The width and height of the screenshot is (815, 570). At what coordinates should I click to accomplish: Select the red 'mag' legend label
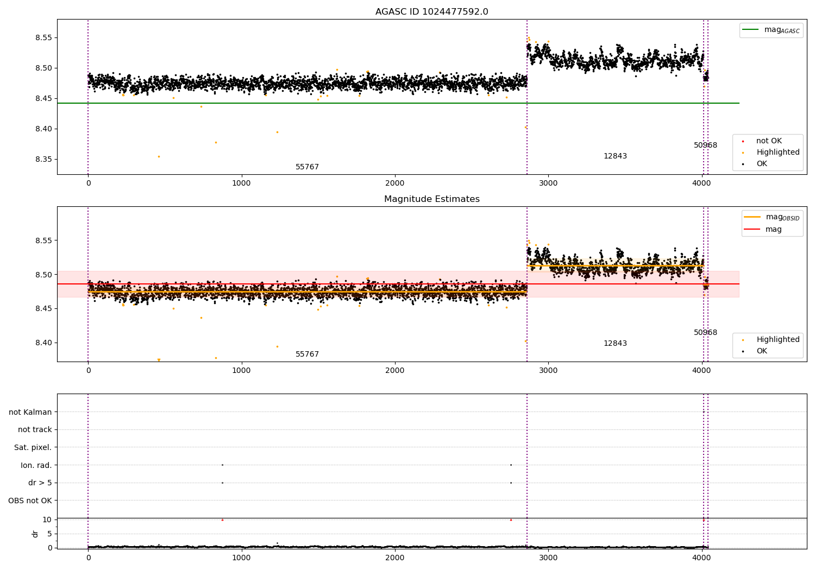[x=774, y=229]
